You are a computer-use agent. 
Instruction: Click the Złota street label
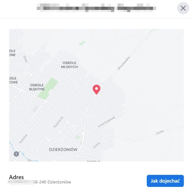tap(25, 59)
